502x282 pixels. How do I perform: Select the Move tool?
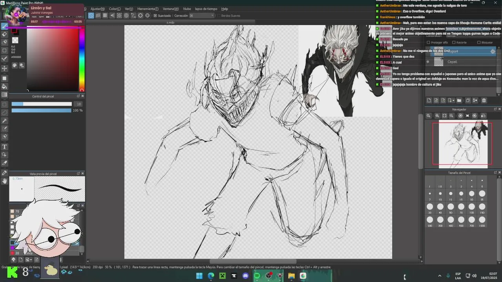click(x=5, y=68)
